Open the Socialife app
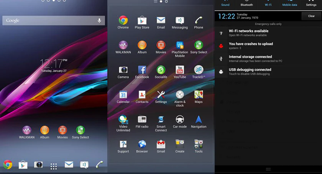The image size is (322, 174). [161, 72]
